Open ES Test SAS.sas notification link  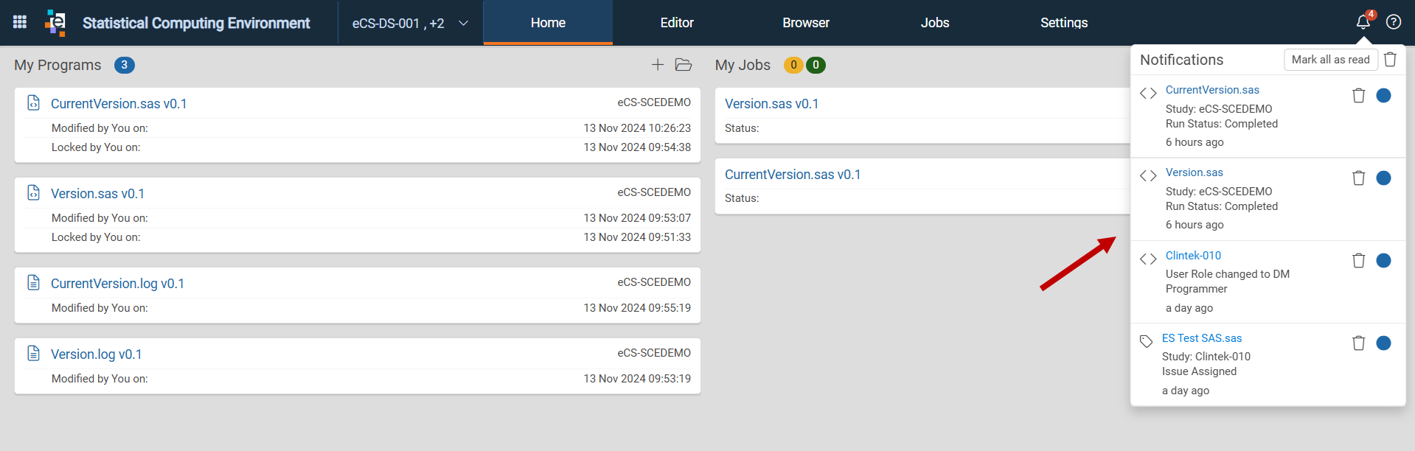pos(1202,338)
